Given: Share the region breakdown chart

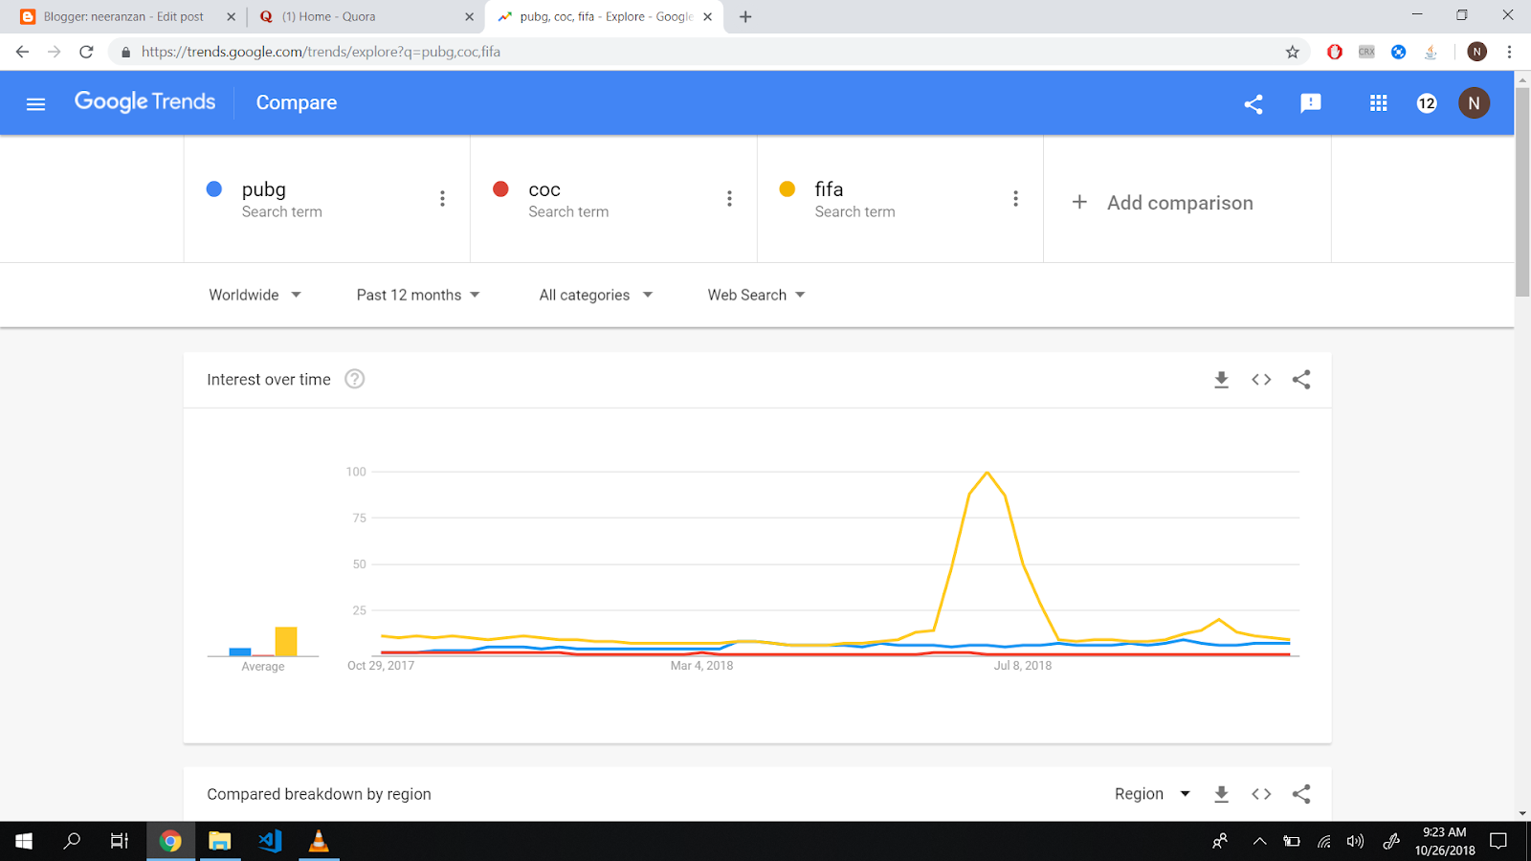Looking at the screenshot, I should 1301,794.
